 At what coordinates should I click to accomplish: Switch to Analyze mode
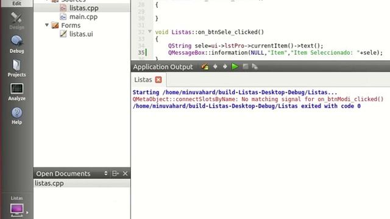pyautogui.click(x=16, y=92)
